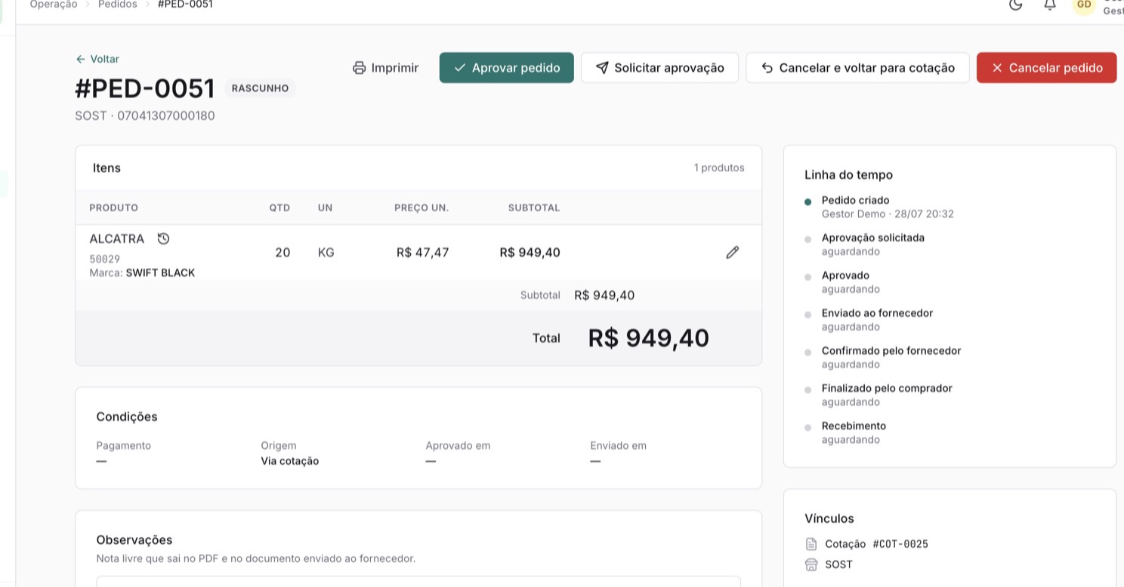Open linked supplier SOST in Vínculos
Screen dimensions: 1124x587
click(x=838, y=564)
